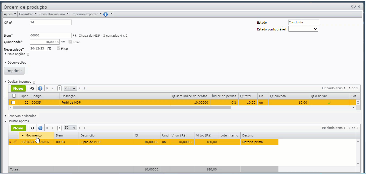The height and width of the screenshot is (174, 366).
Task: Click down arrow of aparas vertical scrollbar
Action: [x=358, y=164]
